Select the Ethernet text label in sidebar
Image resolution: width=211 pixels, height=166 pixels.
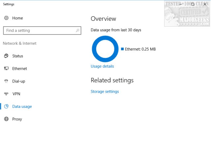[19, 69]
